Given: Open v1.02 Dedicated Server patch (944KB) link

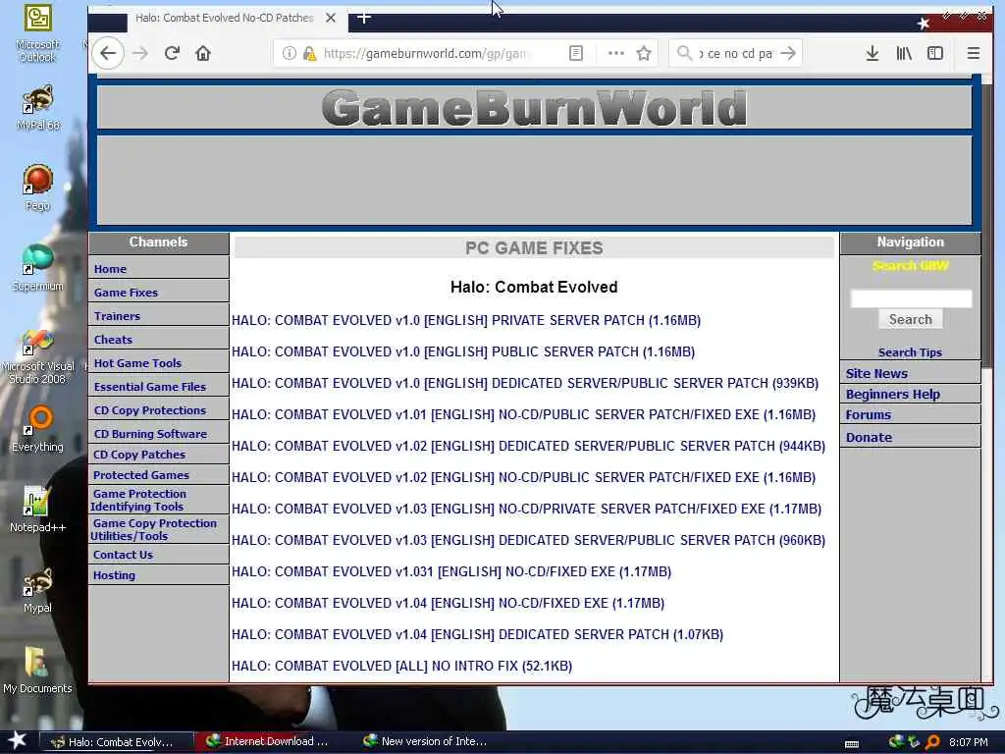Looking at the screenshot, I should [528, 446].
